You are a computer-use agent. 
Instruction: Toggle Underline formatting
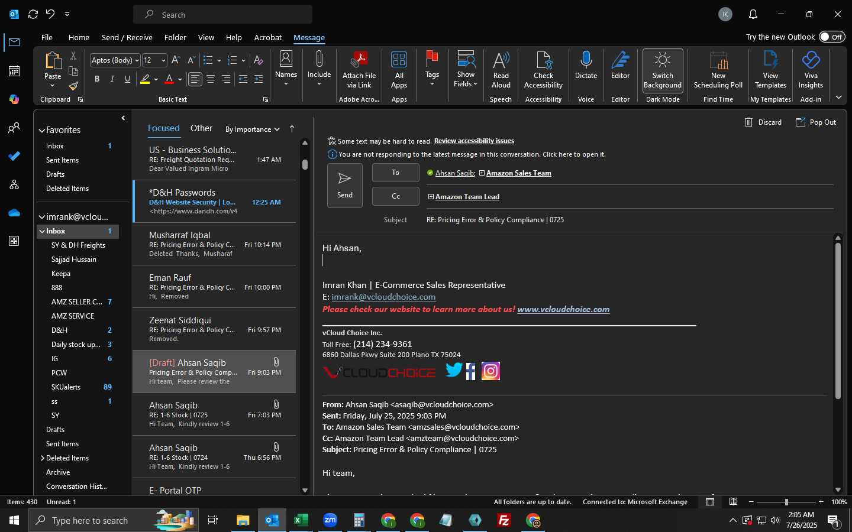point(127,79)
